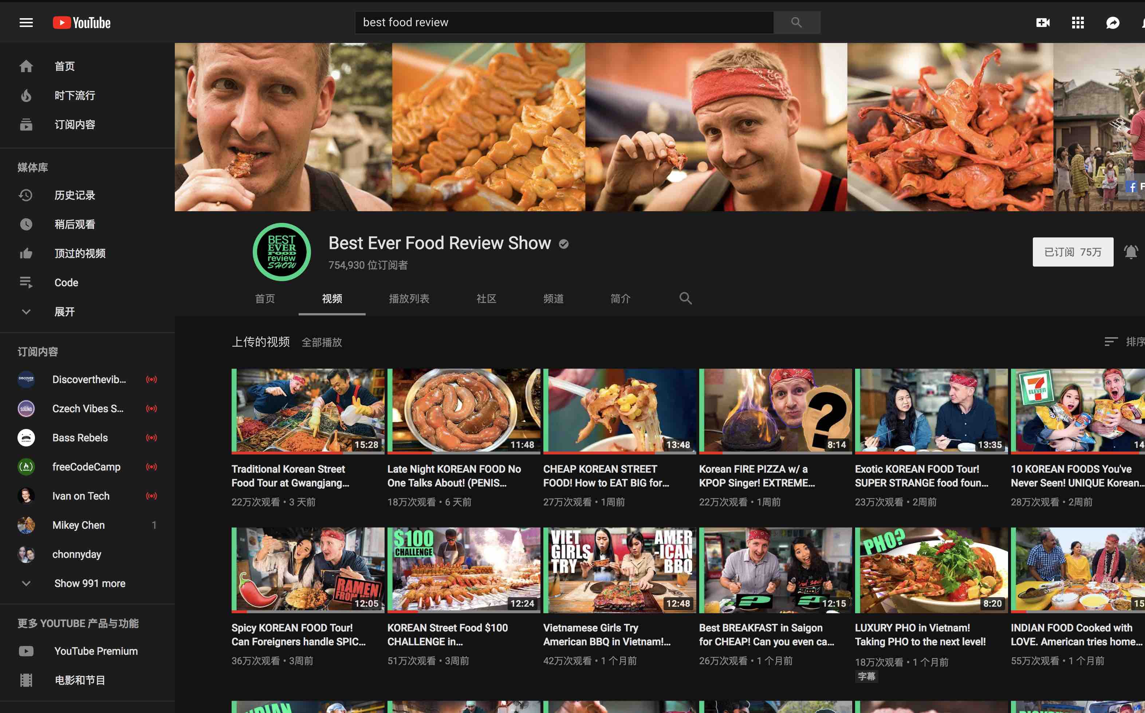Search within channel magnifier icon
This screenshot has width=1145, height=713.
click(685, 298)
